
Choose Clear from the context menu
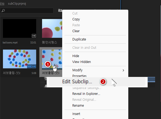coord(76,31)
